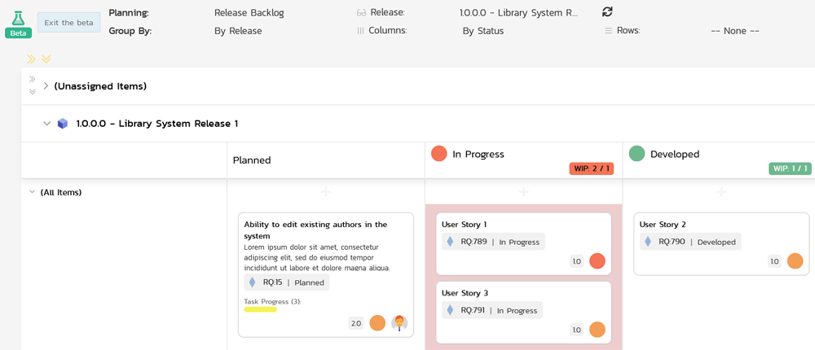Open the Planning dropdown showing Release Backlog

[x=249, y=13]
